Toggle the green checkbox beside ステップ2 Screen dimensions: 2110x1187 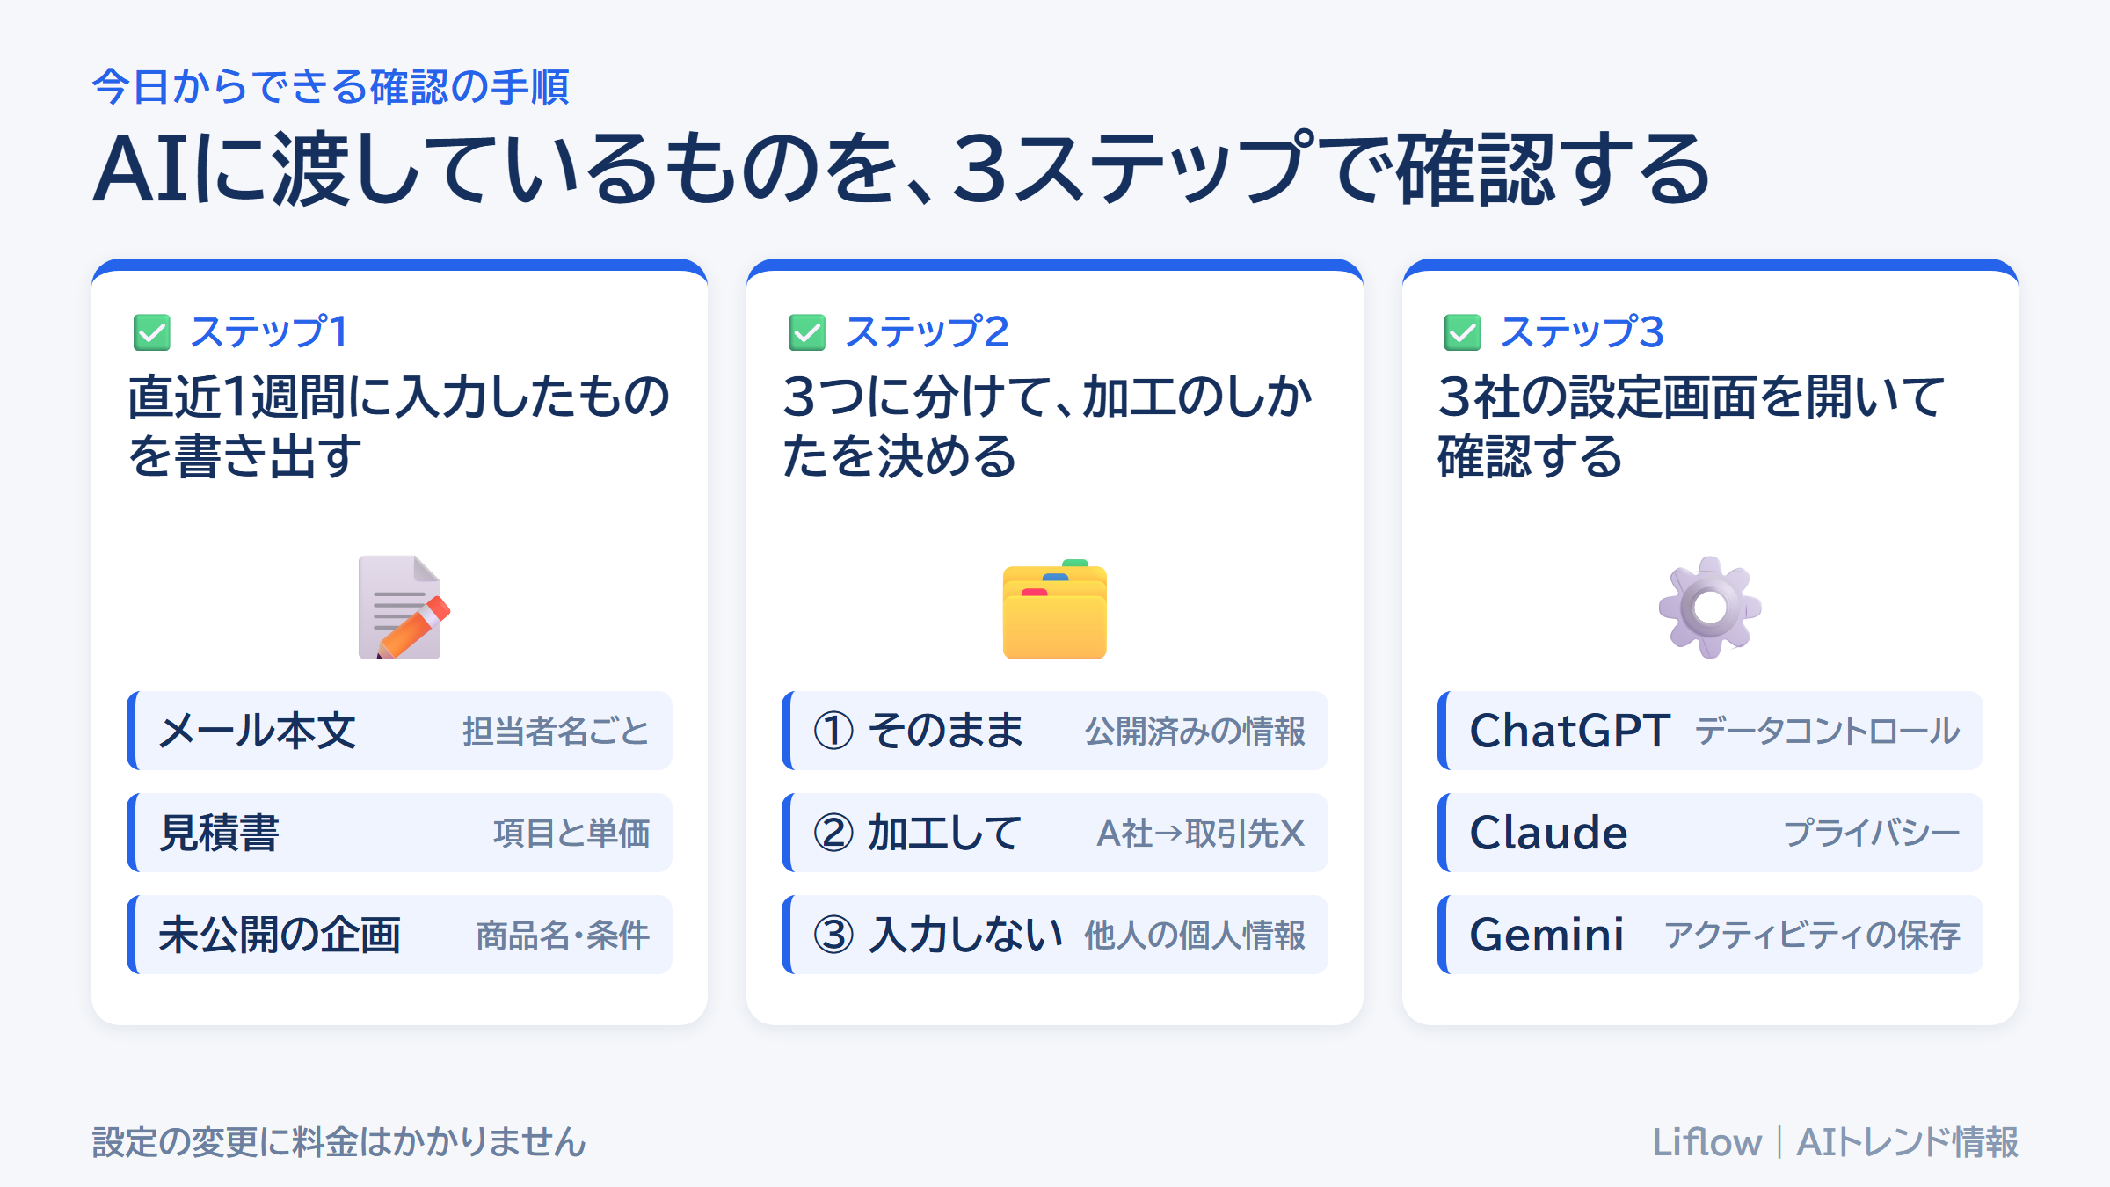pos(807,332)
